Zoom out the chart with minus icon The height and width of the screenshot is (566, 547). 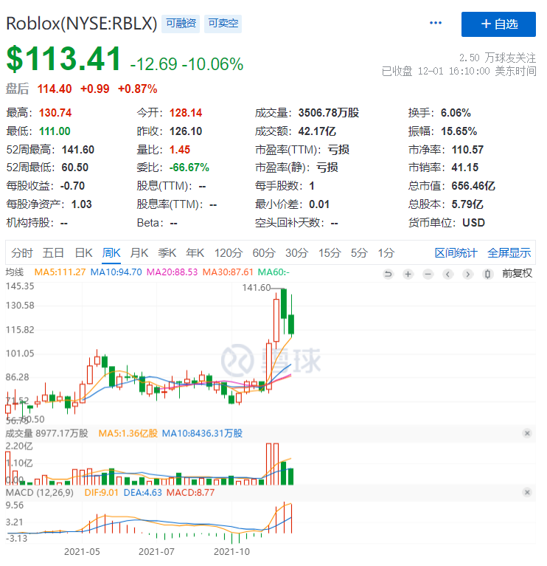428,273
